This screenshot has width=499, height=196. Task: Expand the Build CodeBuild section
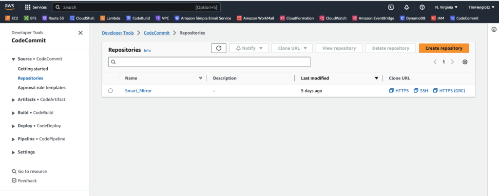(x=13, y=113)
